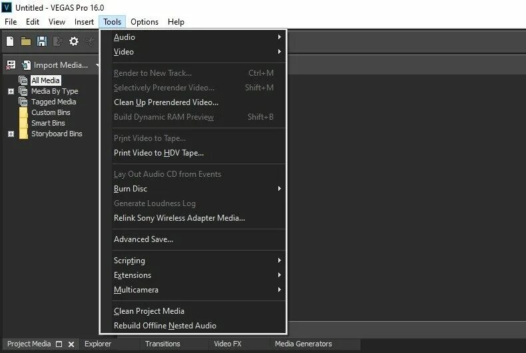Switch to the Project Media tab
The height and width of the screenshot is (353, 526).
(29, 344)
